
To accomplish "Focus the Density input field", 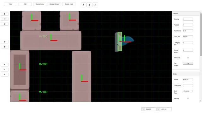I will pyautogui.click(x=188, y=19).
